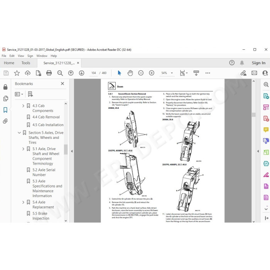The width and height of the screenshot is (270, 270).
Task: Open 5.3 Axle Specifications bookmark
Action: [47, 188]
